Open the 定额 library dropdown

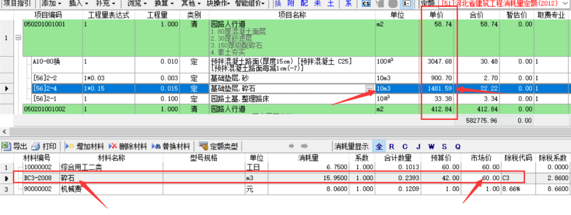tap(565, 4)
